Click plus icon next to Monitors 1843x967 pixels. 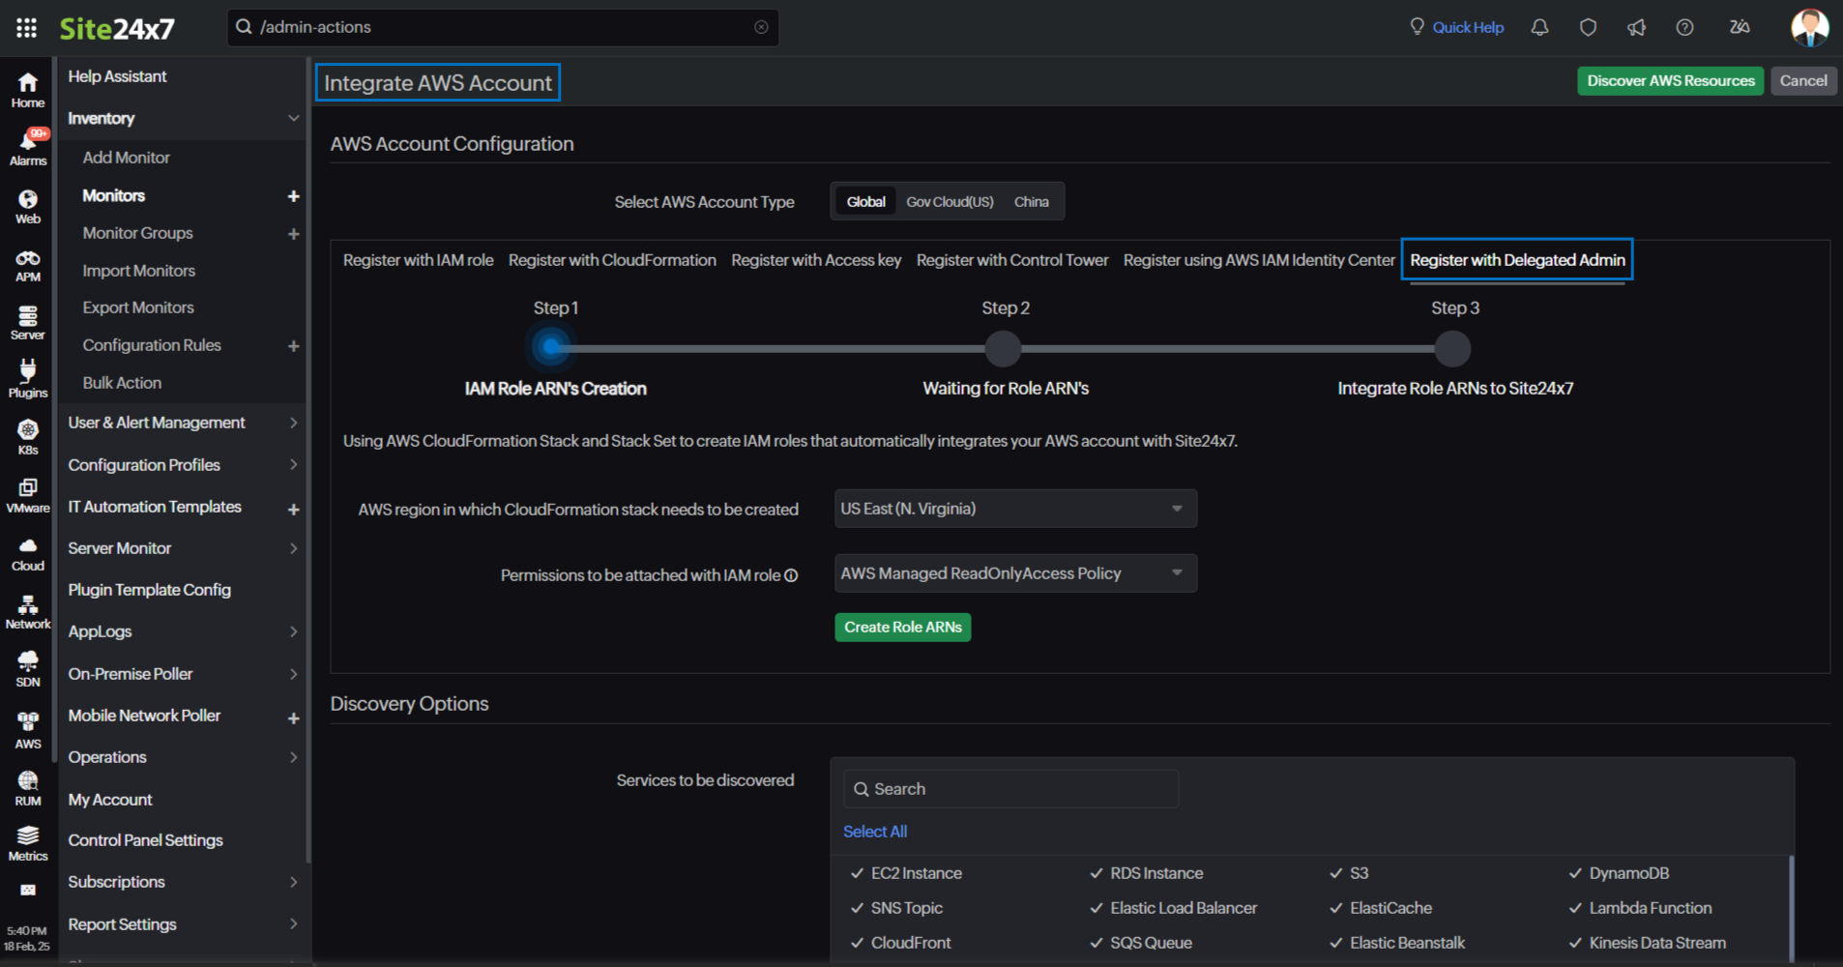click(293, 196)
